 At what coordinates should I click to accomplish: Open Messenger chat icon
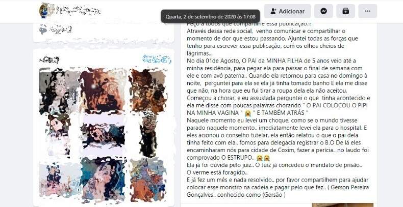coord(323,11)
